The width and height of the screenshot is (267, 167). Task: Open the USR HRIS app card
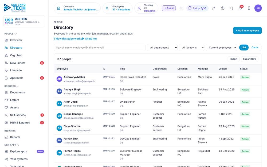point(24,21)
